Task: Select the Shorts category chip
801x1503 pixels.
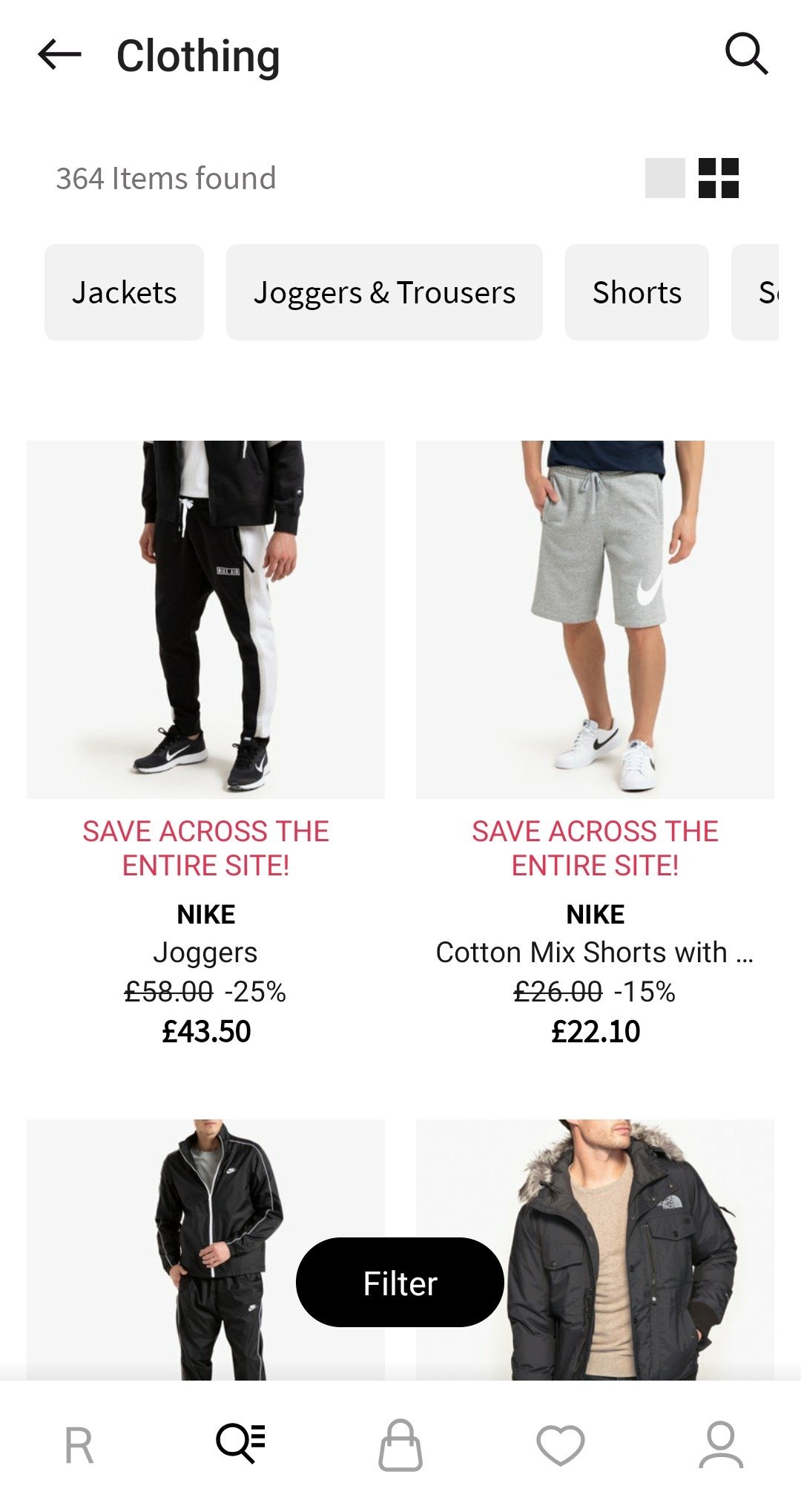Action: pyautogui.click(x=637, y=292)
